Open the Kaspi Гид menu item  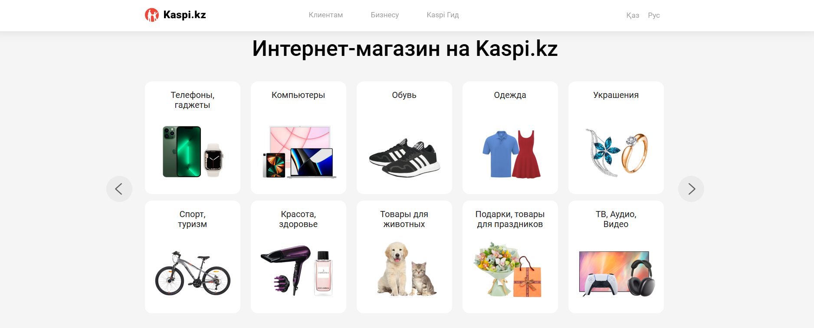443,15
